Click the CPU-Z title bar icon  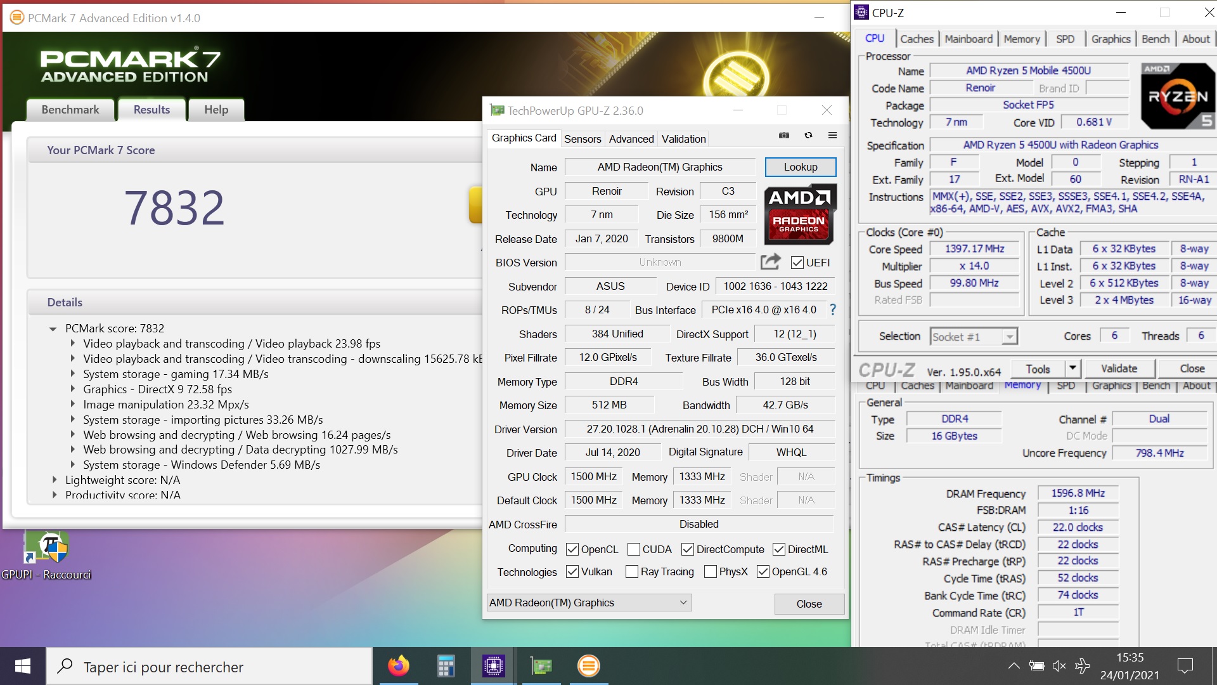coord(861,12)
